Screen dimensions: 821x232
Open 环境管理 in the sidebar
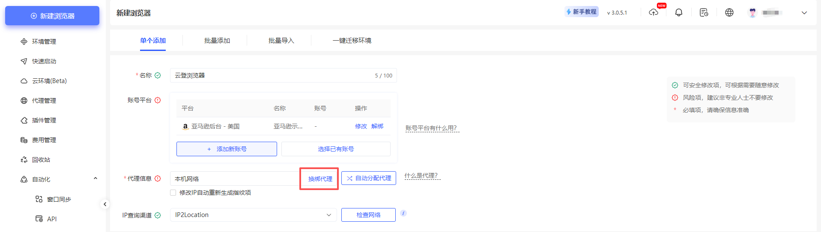click(x=44, y=42)
